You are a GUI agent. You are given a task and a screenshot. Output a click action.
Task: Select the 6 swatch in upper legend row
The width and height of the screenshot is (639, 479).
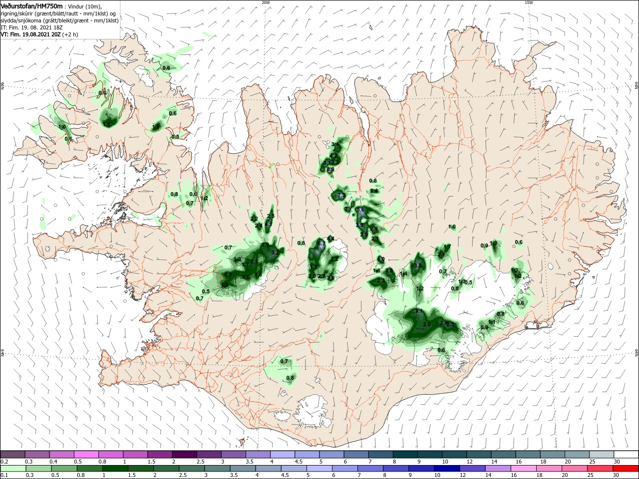[356, 455]
